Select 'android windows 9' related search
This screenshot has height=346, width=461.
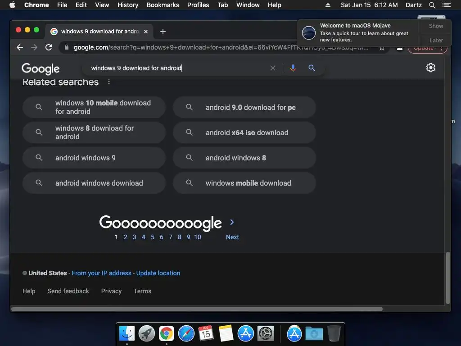(94, 158)
